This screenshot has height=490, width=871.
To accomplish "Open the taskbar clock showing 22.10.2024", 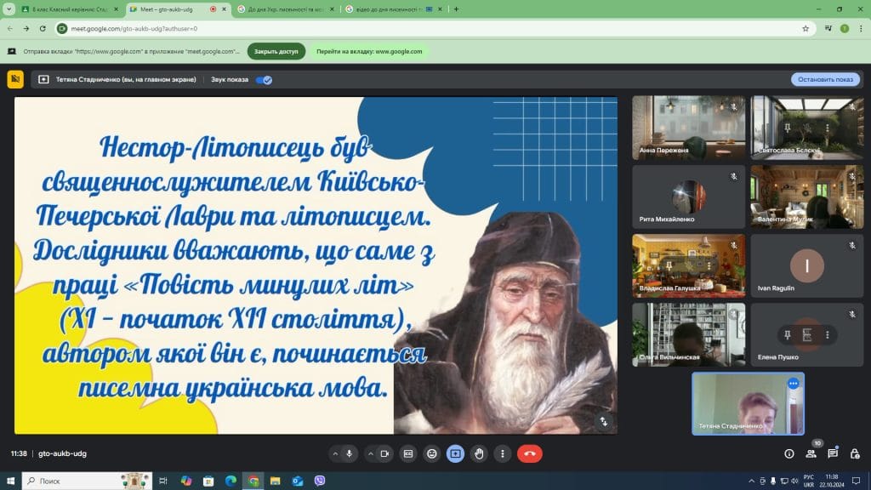I will point(832,481).
